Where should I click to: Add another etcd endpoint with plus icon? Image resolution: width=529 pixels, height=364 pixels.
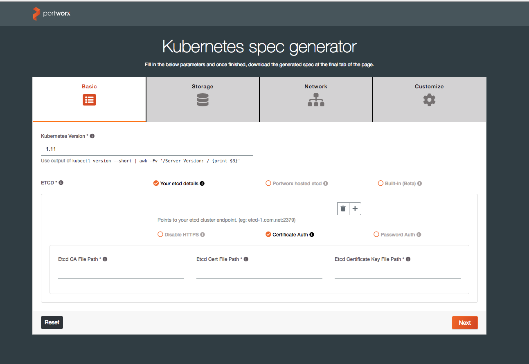(x=355, y=209)
